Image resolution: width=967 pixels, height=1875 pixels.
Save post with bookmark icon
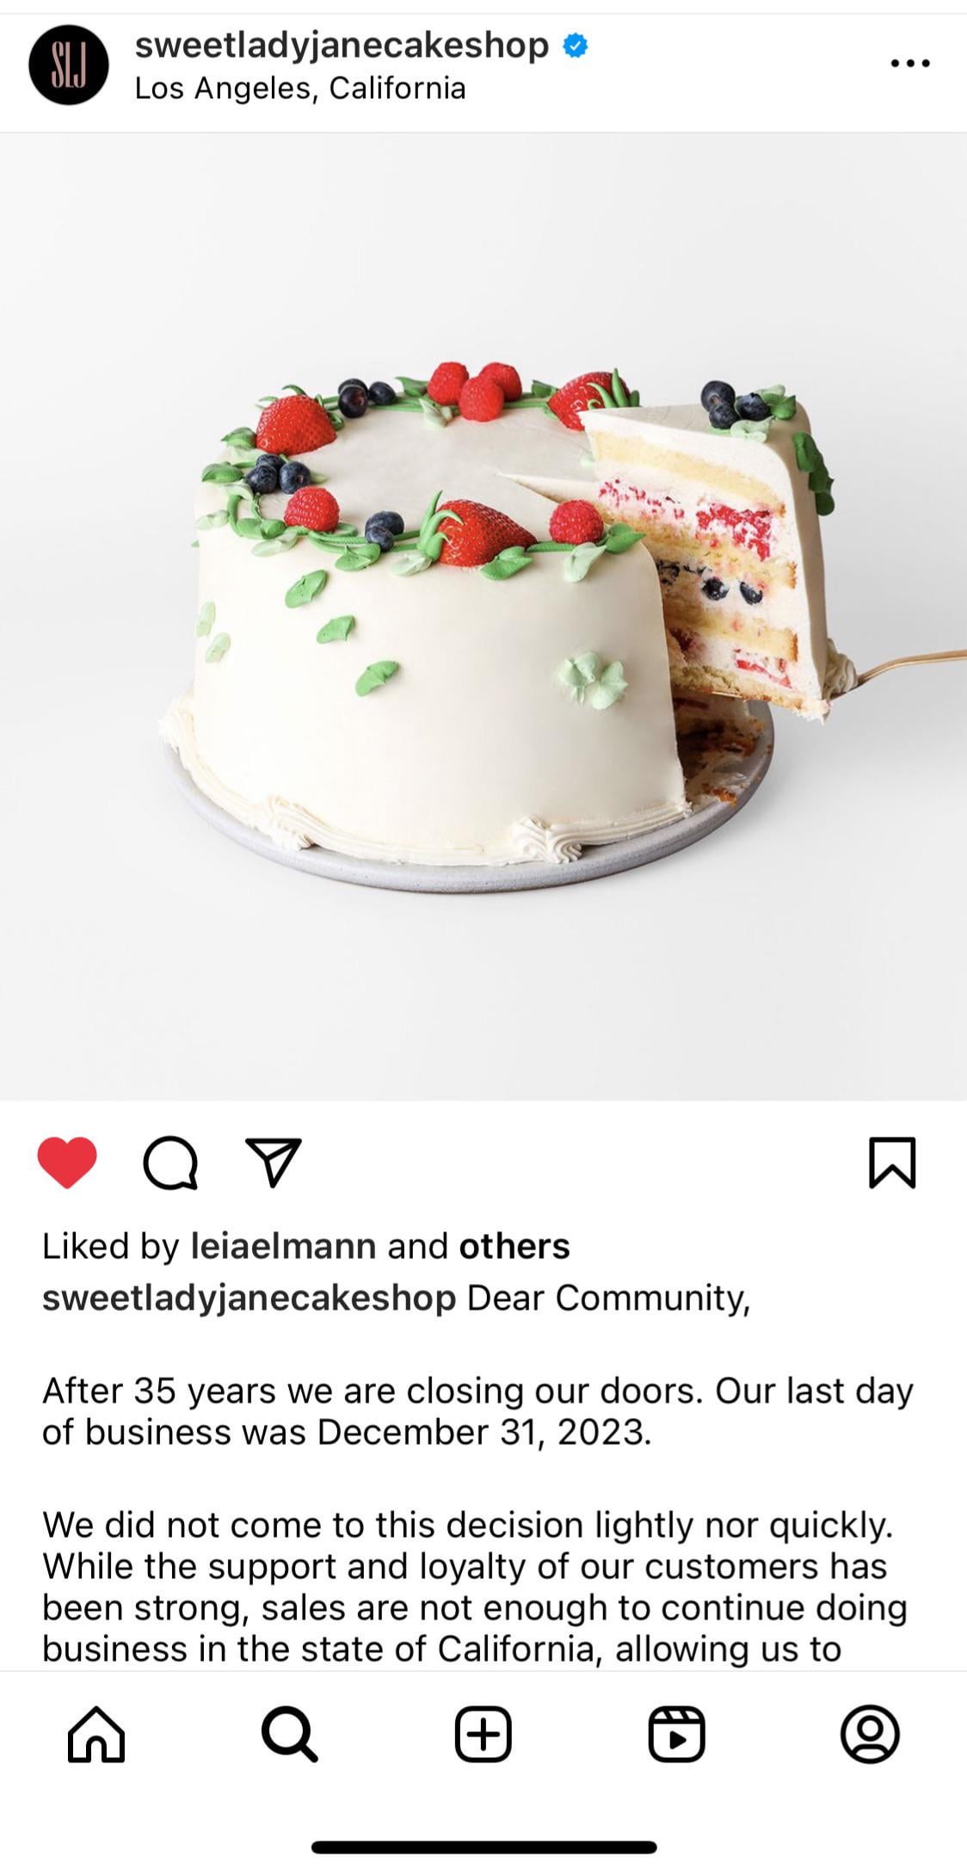click(892, 1163)
